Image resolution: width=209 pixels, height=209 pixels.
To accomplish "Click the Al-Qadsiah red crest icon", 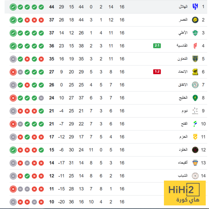I will click(x=195, y=46).
